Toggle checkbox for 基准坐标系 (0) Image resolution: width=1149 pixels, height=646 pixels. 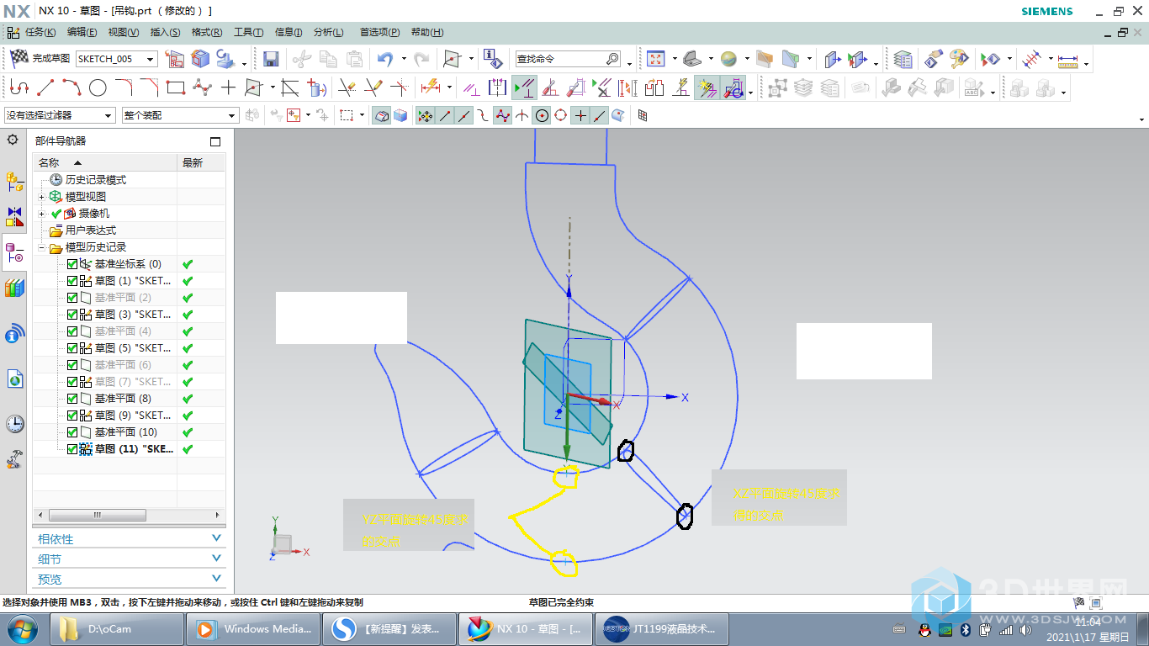point(72,264)
